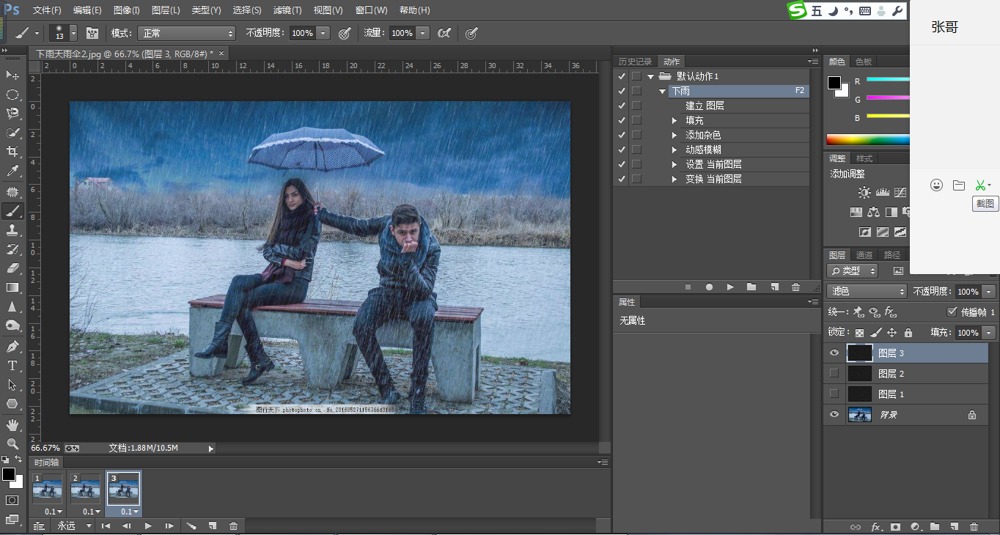Image resolution: width=1000 pixels, height=535 pixels.
Task: Select the Gradient tool
Action: click(x=12, y=287)
